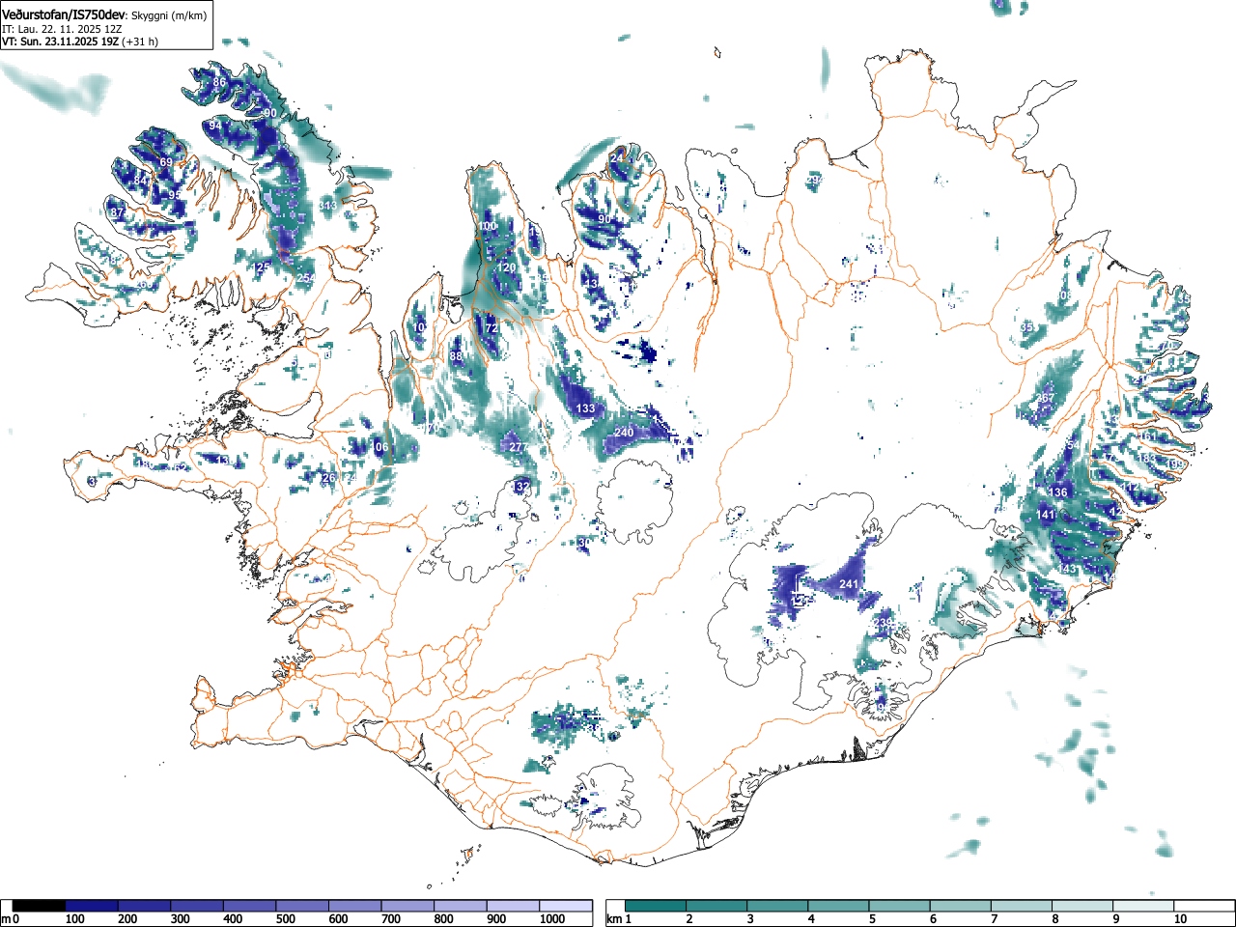The width and height of the screenshot is (1236, 927).
Task: Click the '900' tick label in meter legend
Action: [495, 919]
